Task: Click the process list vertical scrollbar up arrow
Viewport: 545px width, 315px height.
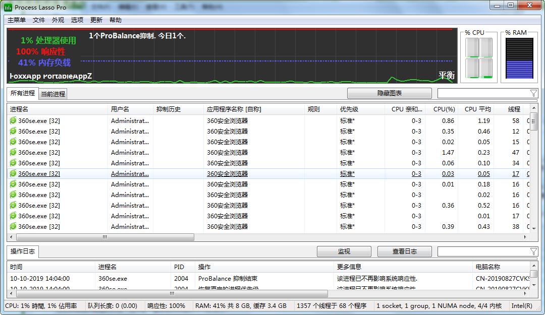Action: point(534,108)
